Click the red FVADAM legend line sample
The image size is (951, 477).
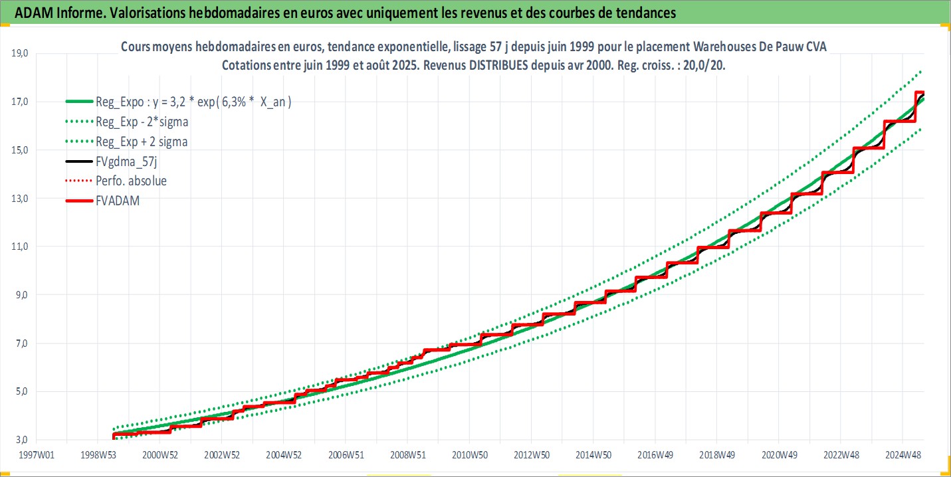79,200
